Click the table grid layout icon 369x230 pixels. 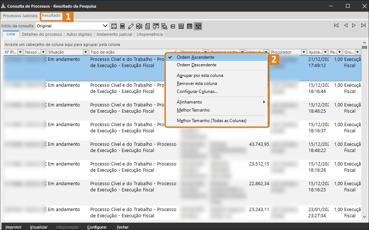[x=181, y=26]
